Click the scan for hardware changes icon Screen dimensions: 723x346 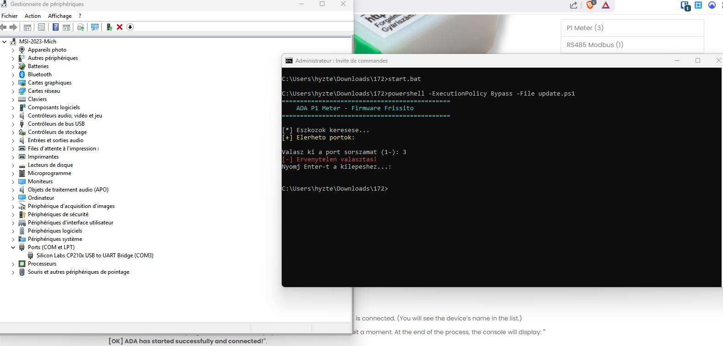[95, 27]
